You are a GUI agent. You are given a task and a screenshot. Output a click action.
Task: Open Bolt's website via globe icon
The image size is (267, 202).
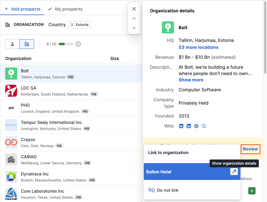coord(196,126)
